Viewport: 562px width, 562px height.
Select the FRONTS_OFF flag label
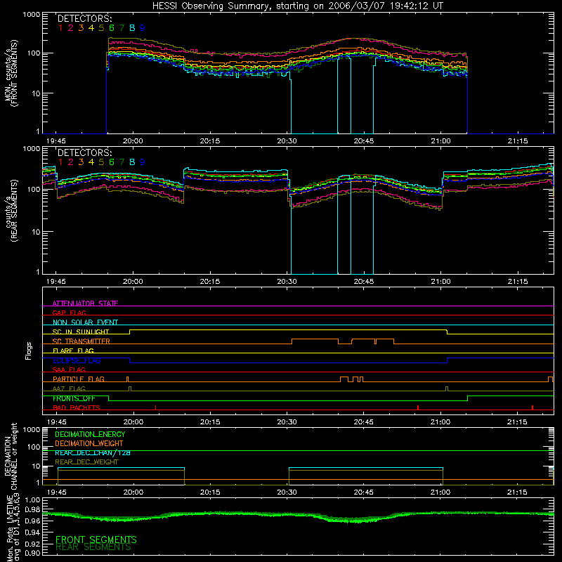(x=74, y=398)
